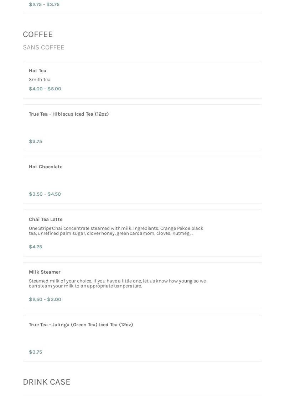Click the $2.75 - $3.75 price at top
The image size is (285, 396).
coord(44,4)
